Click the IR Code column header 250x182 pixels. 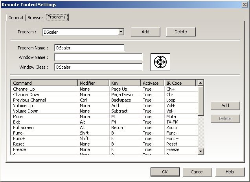click(180, 83)
